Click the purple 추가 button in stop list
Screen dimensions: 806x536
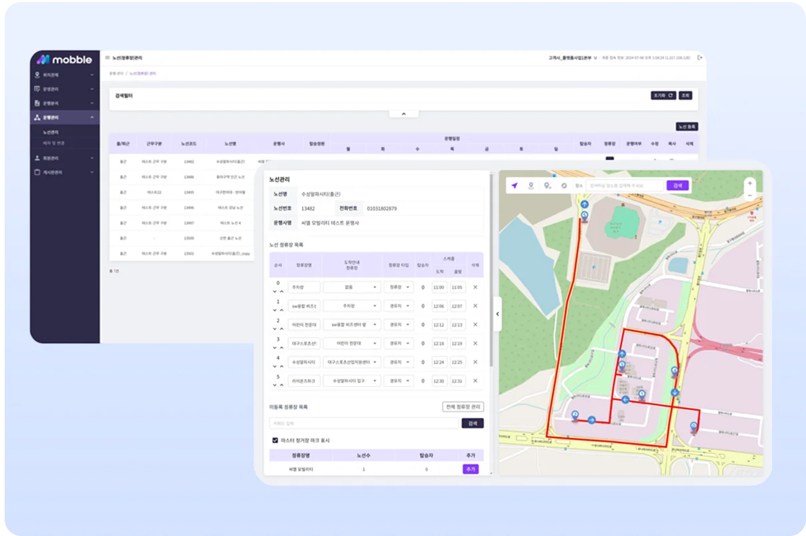click(470, 469)
